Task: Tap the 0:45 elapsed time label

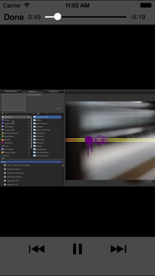Action: (x=35, y=17)
